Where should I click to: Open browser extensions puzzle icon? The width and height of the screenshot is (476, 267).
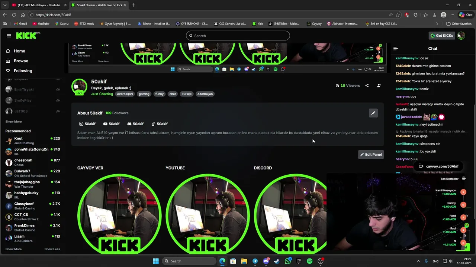click(415, 15)
